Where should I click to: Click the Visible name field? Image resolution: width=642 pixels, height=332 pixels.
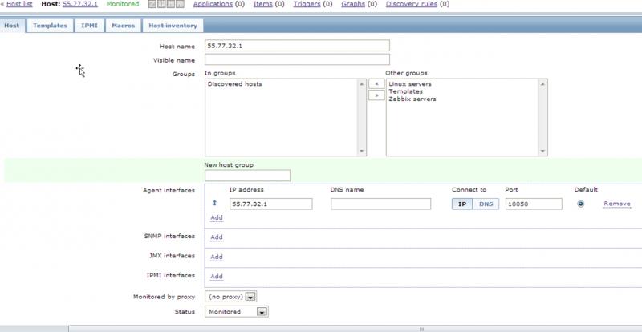[297, 59]
